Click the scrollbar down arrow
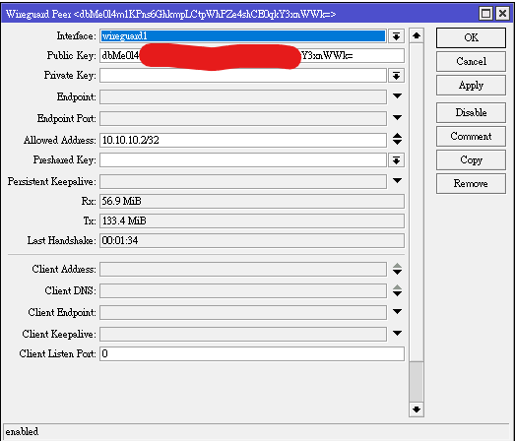515x441 pixels. (x=417, y=409)
